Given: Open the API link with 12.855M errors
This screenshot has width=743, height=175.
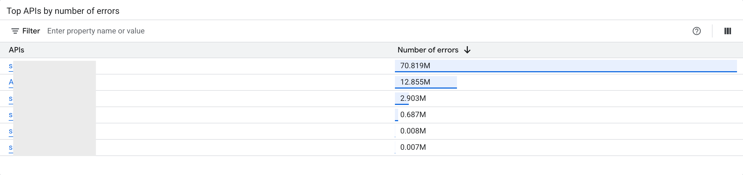Looking at the screenshot, I should tap(11, 82).
